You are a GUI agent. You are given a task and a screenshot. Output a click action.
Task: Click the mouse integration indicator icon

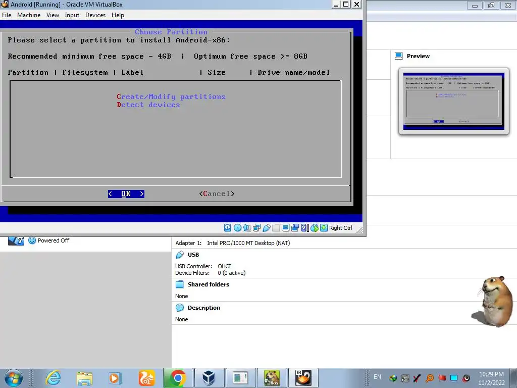315,228
